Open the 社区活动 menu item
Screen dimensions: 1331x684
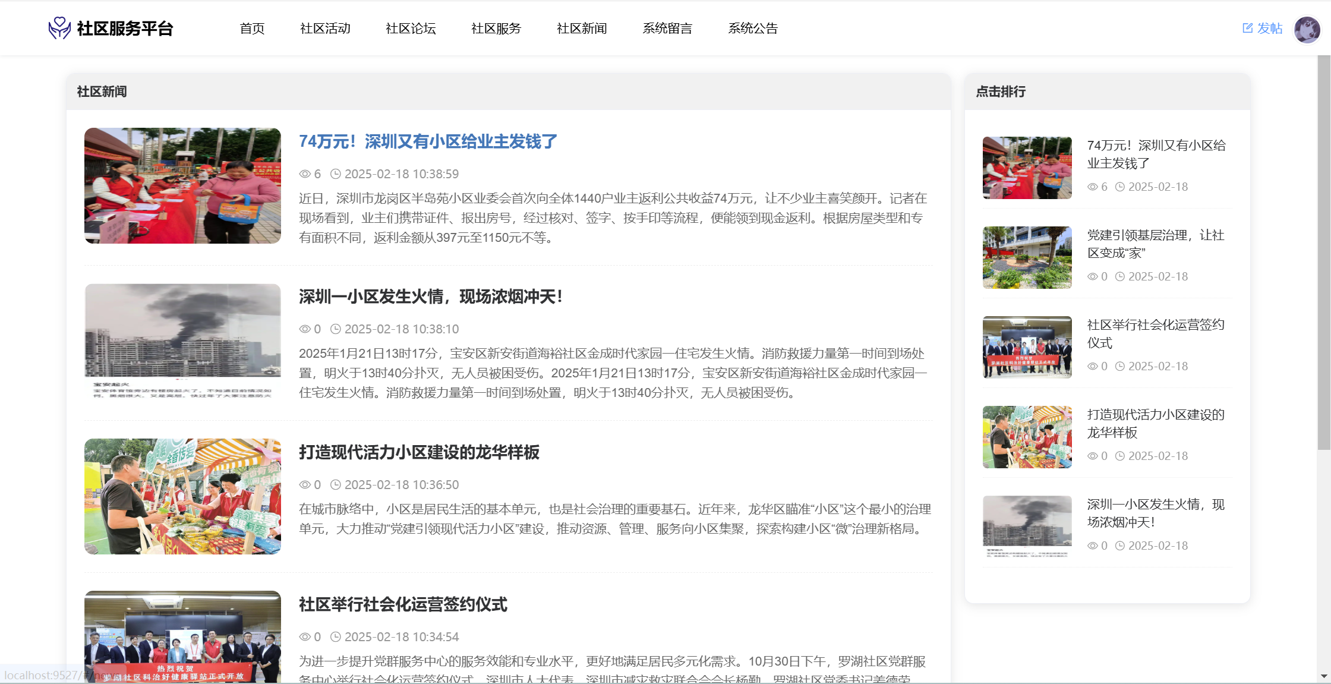pyautogui.click(x=325, y=28)
